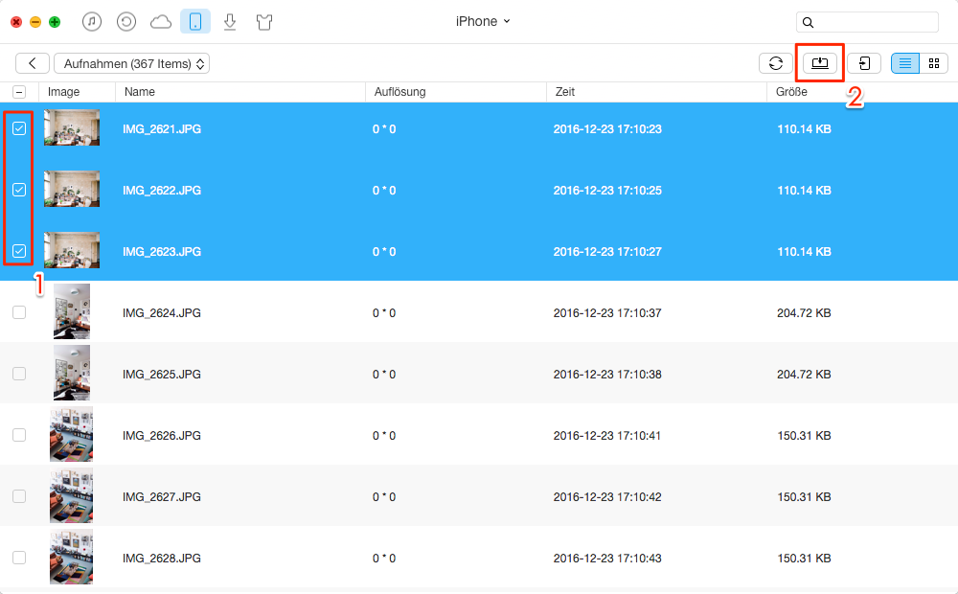Open thumbnail of IMG_2623.JPG

point(72,250)
